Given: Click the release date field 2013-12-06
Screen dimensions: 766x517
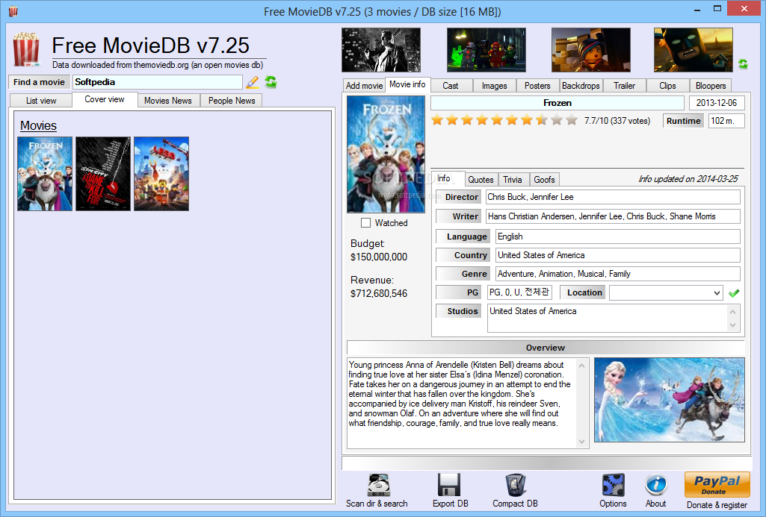Looking at the screenshot, I should tap(717, 103).
